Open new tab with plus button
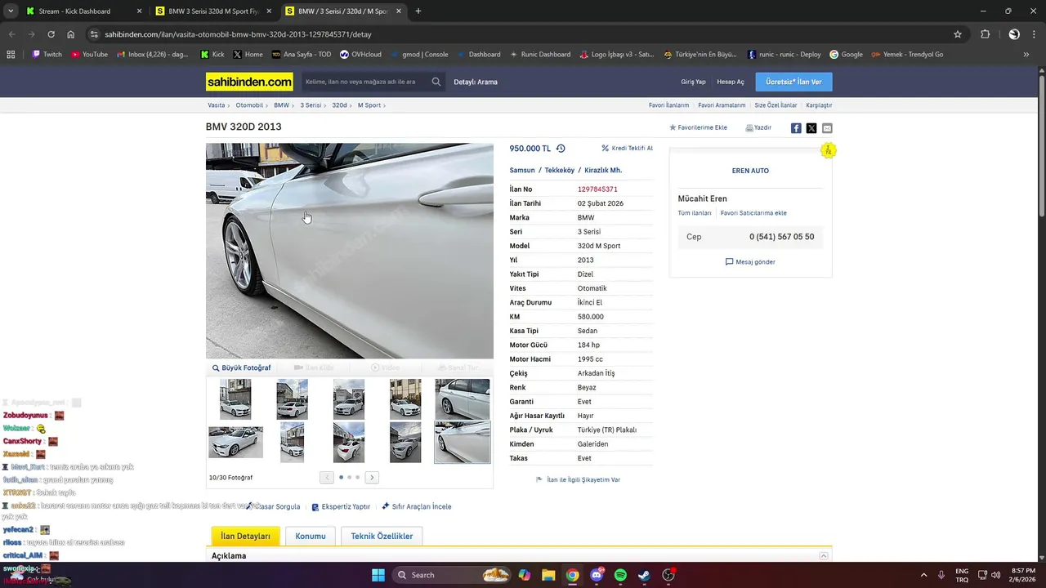This screenshot has width=1046, height=588. [418, 11]
